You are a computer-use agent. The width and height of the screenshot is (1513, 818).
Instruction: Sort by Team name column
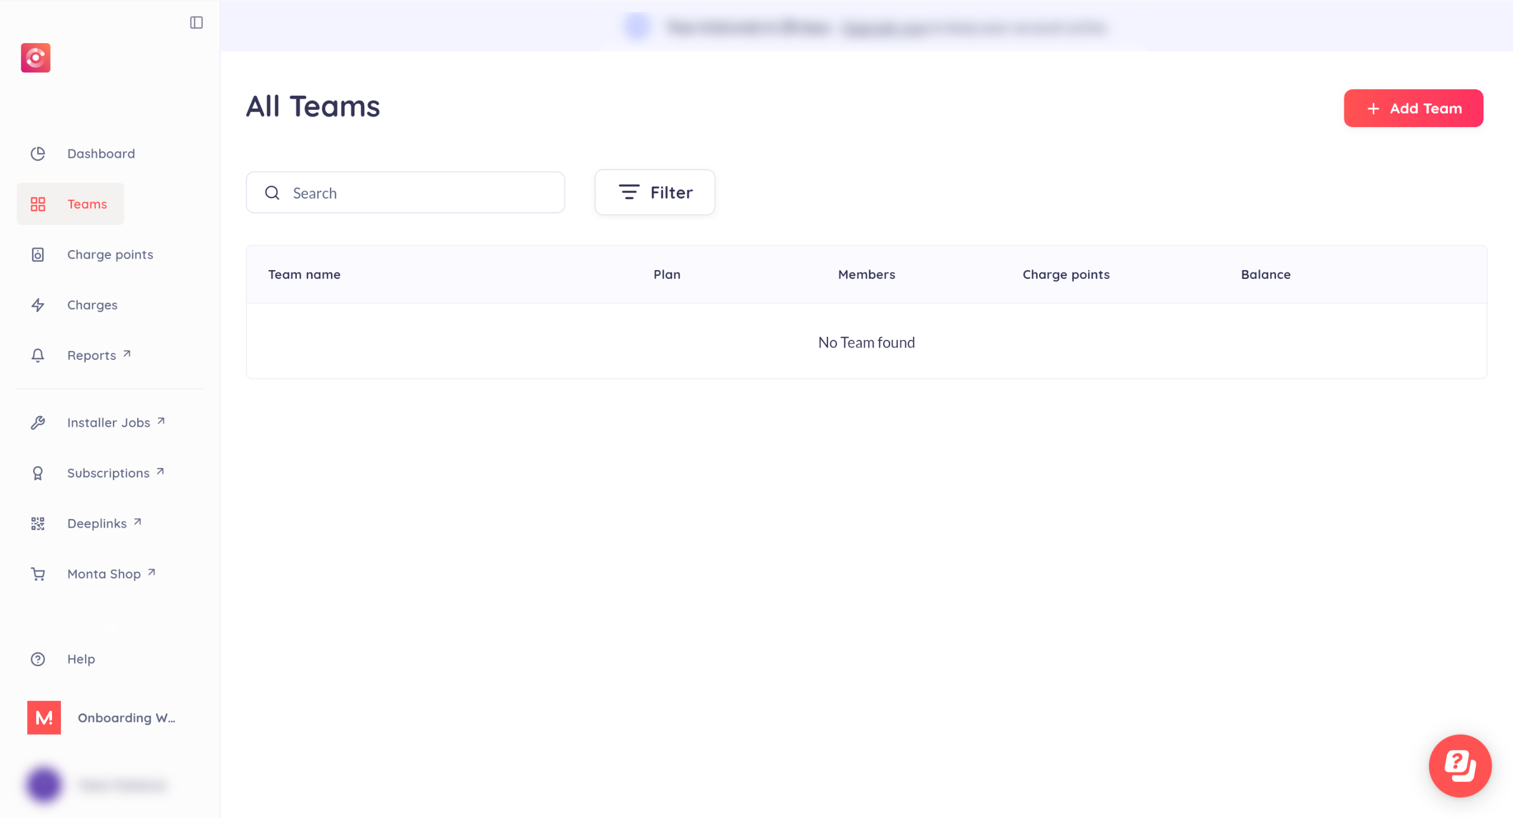point(304,274)
